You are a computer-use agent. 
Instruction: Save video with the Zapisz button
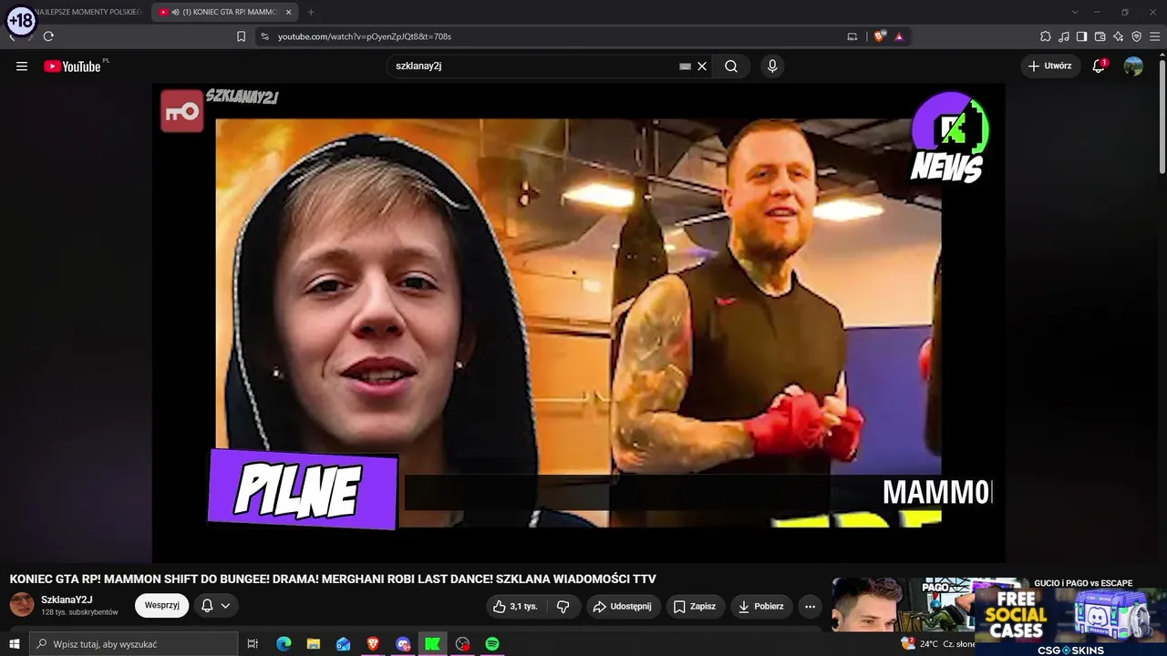(x=695, y=606)
